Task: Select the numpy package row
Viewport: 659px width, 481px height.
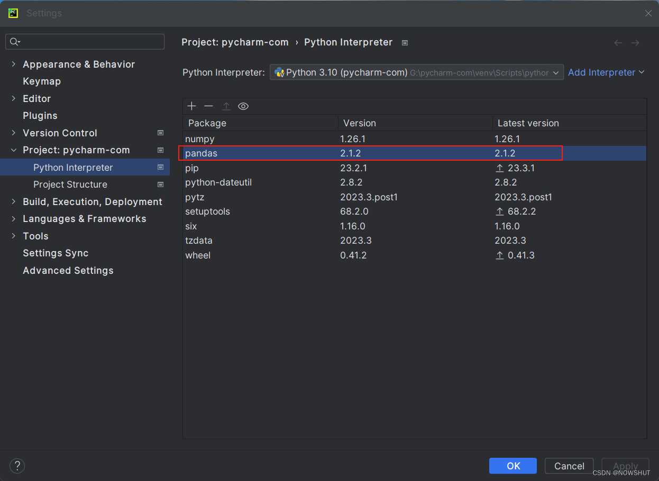Action: pos(415,139)
